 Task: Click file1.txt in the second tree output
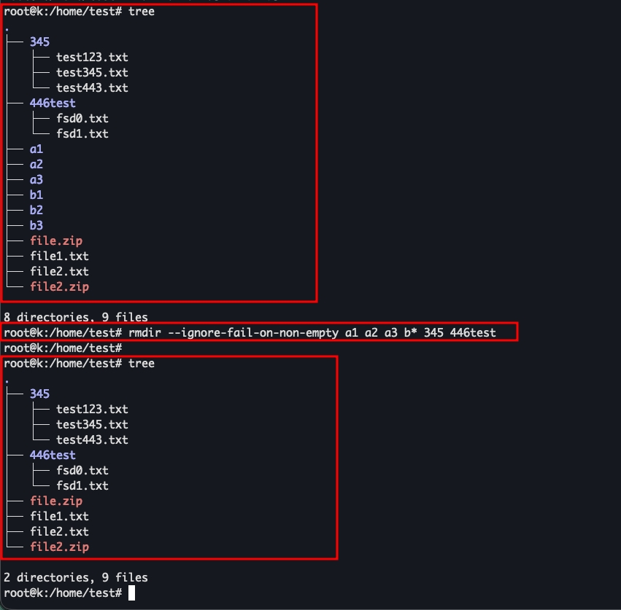(x=59, y=517)
